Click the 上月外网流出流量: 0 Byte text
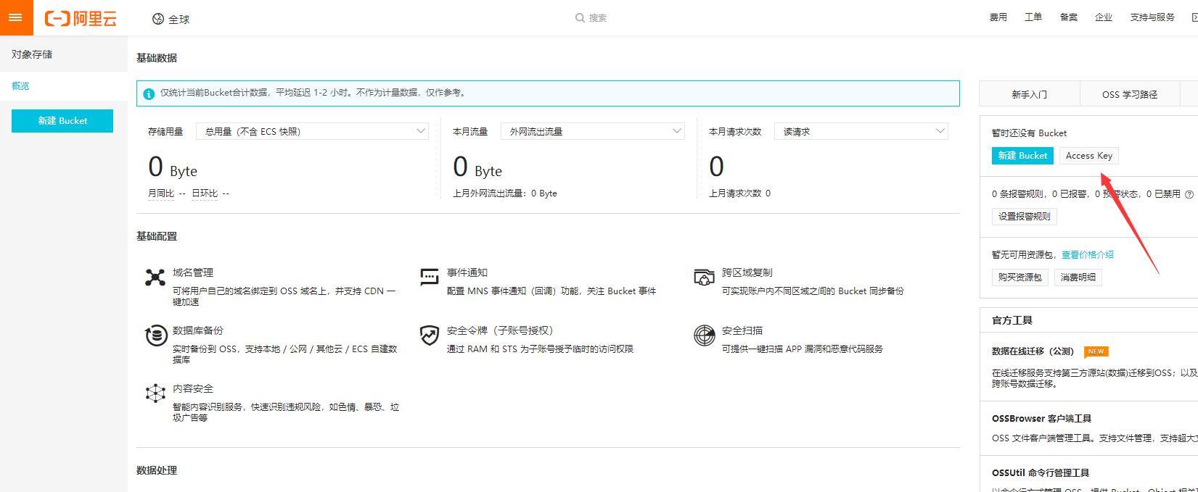The image size is (1198, 492). [505, 193]
